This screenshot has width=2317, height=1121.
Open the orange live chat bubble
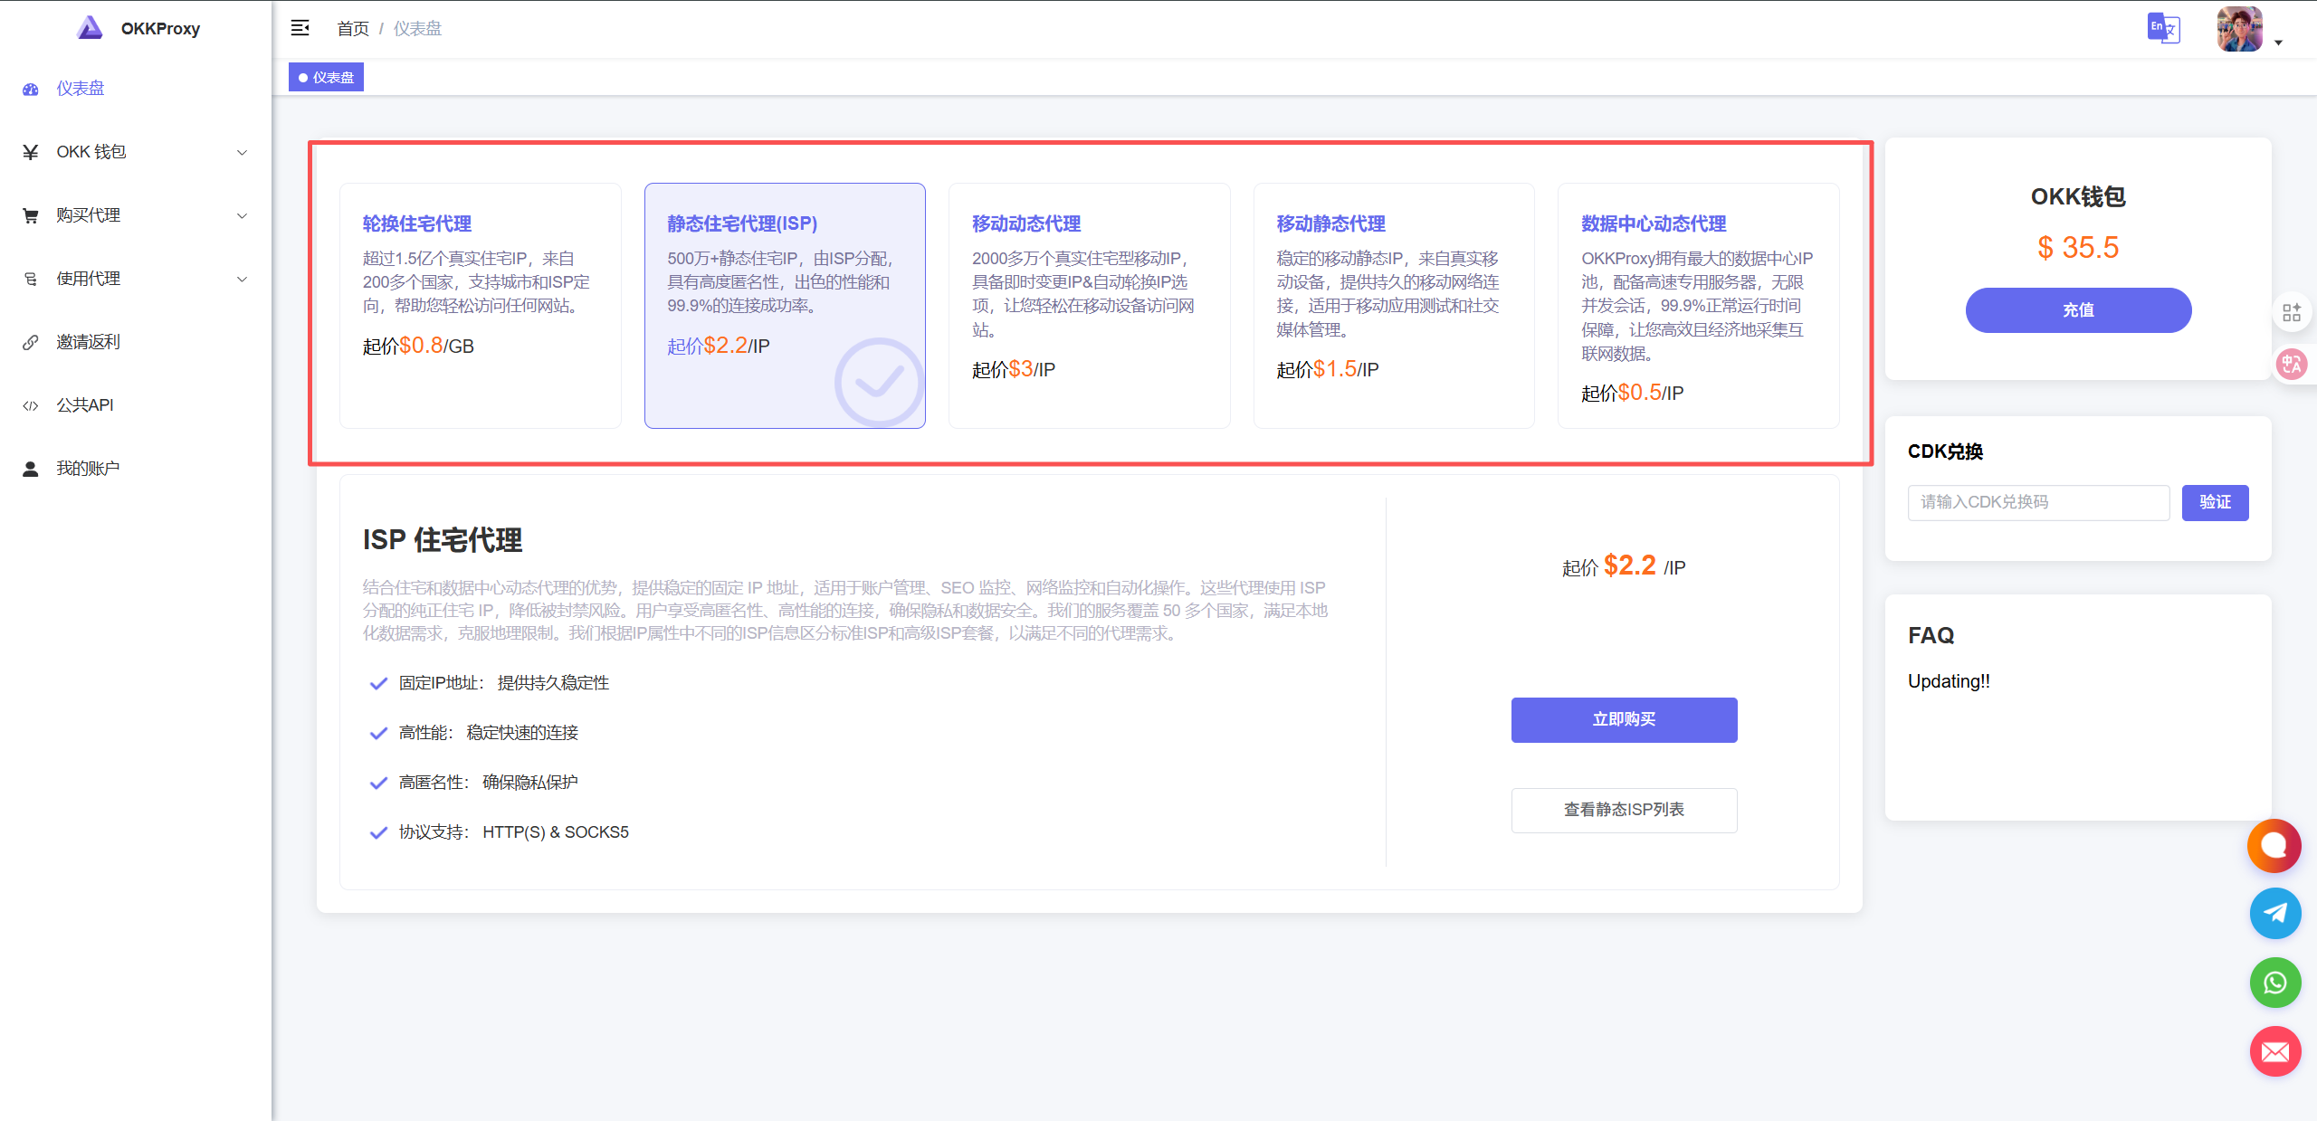click(x=2274, y=845)
